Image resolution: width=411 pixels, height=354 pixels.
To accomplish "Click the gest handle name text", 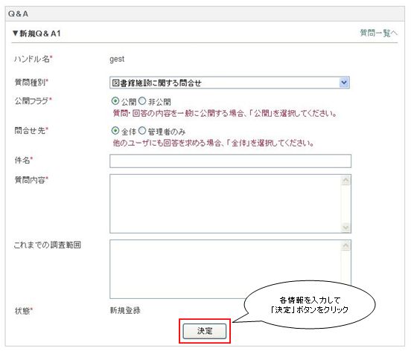I will (117, 59).
